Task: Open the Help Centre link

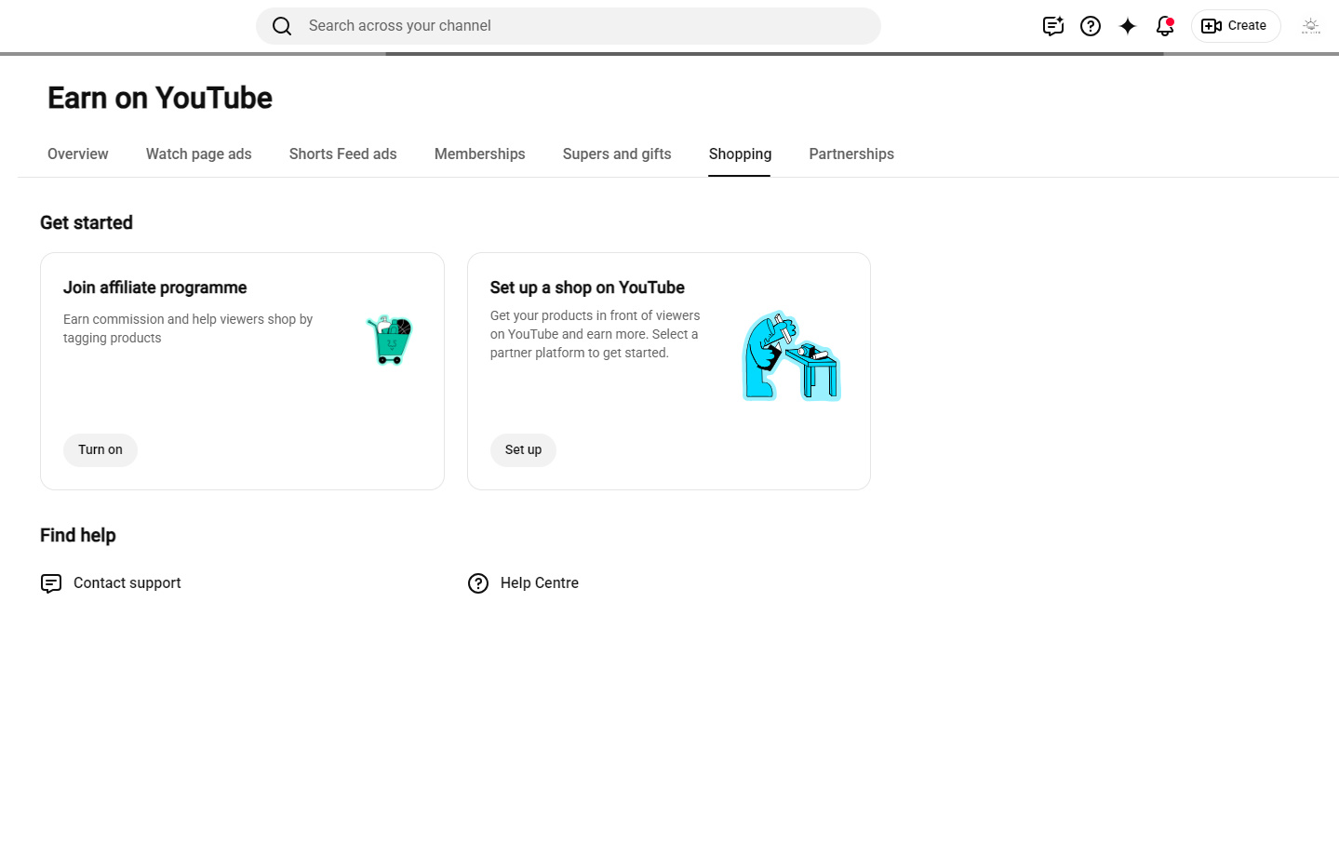Action: coord(540,583)
